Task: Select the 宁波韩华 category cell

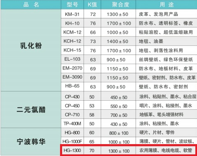Action: 31,142
